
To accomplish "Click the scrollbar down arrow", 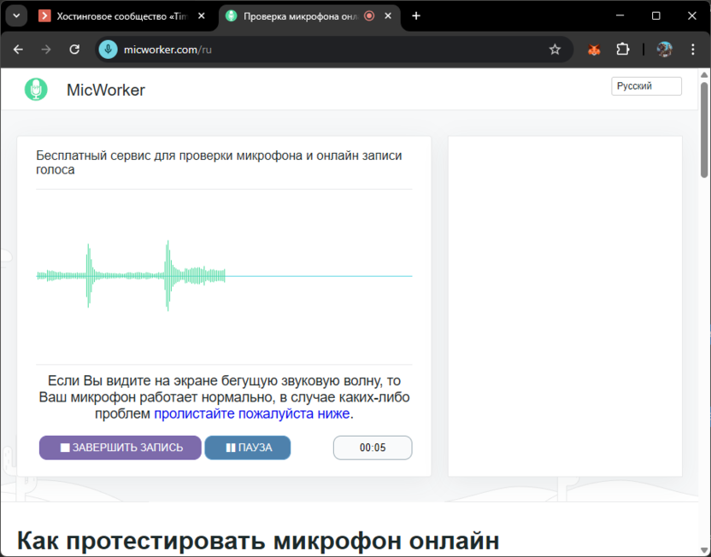I will click(704, 551).
